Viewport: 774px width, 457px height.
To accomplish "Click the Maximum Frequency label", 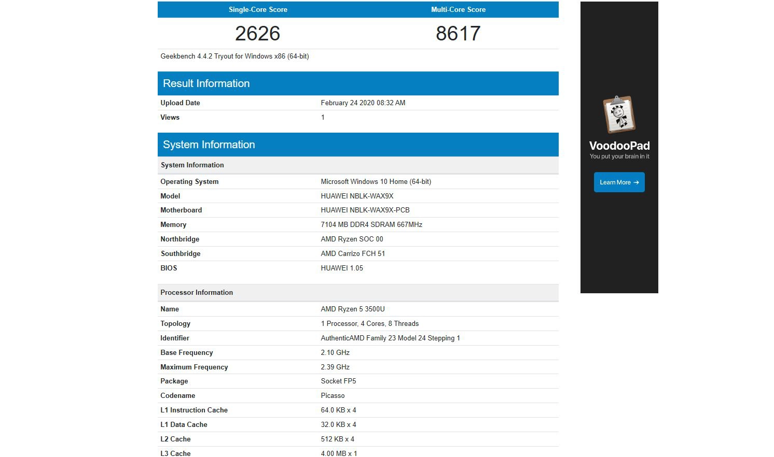I will coord(194,367).
